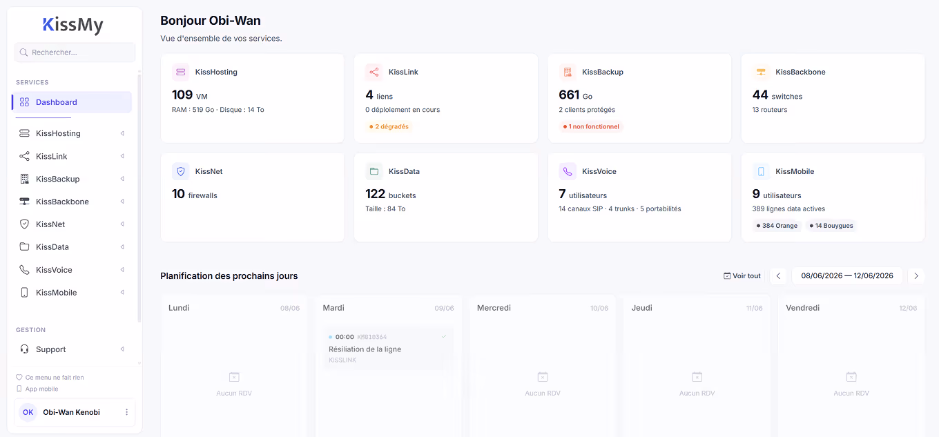The image size is (939, 437).
Task: Click the KissBackbone switch icon in sidebar
Action: point(24,202)
